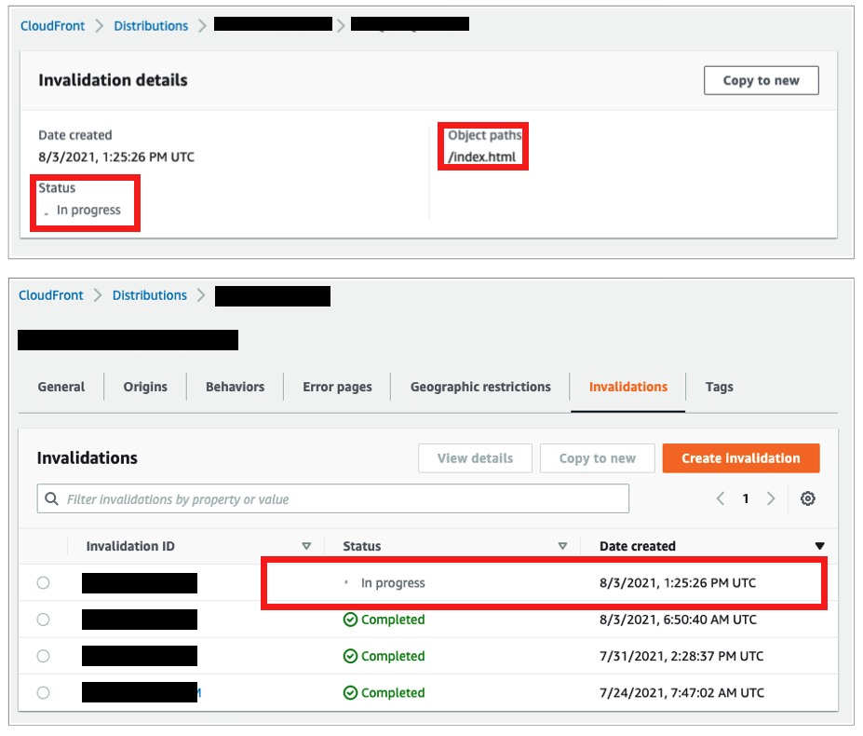The image size is (863, 736).
Task: Open Distributions breadcrumb above distribution tabs
Action: [150, 295]
